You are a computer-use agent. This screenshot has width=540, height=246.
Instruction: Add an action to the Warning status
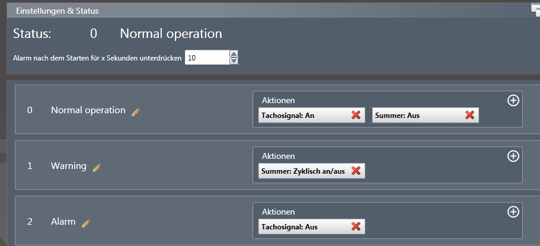coord(513,156)
